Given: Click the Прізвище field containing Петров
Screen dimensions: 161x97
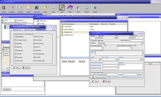Looking at the screenshot, I should pyautogui.click(x=106, y=38).
